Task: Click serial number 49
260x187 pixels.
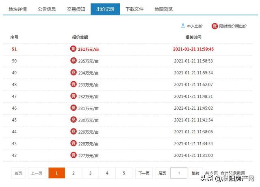Action: (x=14, y=73)
